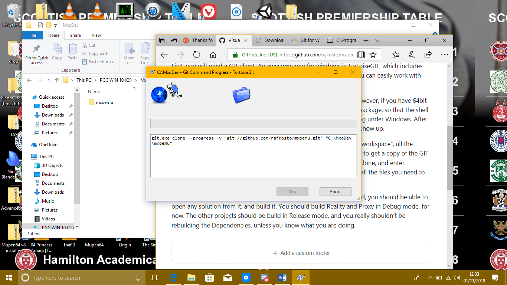Viewport: 507px width, 285px height.
Task: Click the Share icon in Edge toolbar
Action: click(428, 55)
